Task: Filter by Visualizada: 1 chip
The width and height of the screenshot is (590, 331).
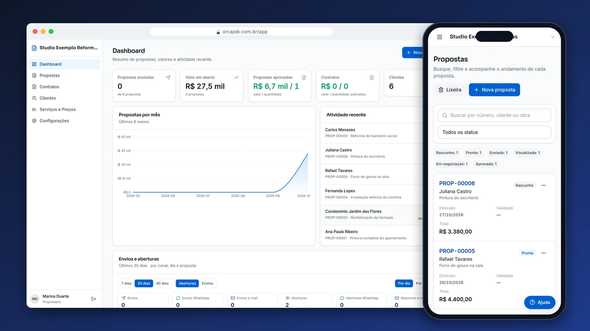Action: click(527, 153)
